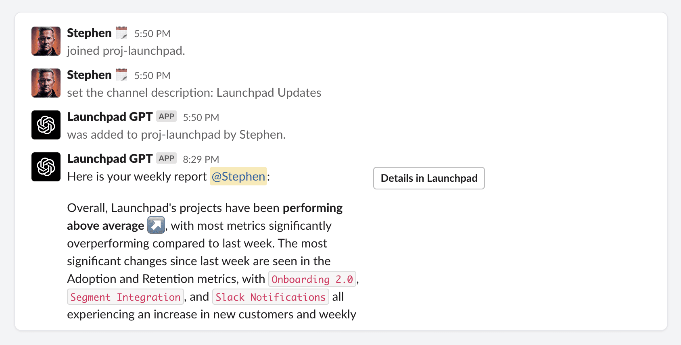This screenshot has height=345, width=681.
Task: Click 5:50 PM timestamp on Launchpad GPT's message
Action: 201,117
